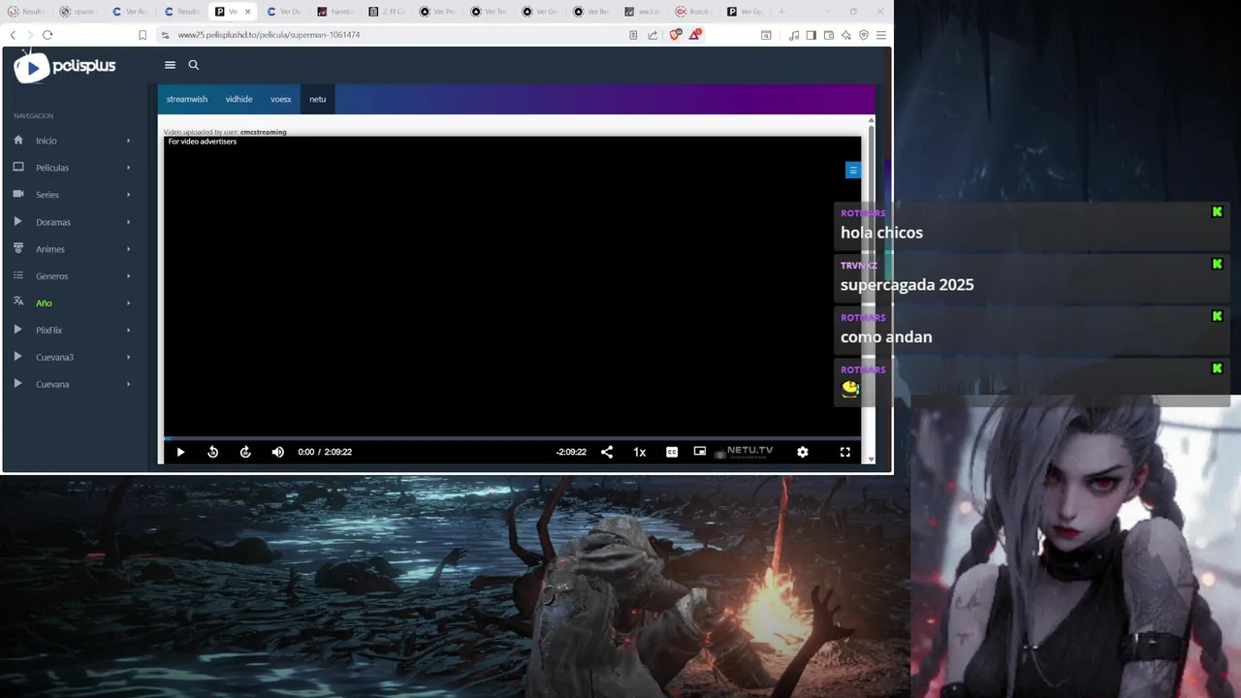1241x698 pixels.
Task: Reload the current page
Action: (48, 35)
